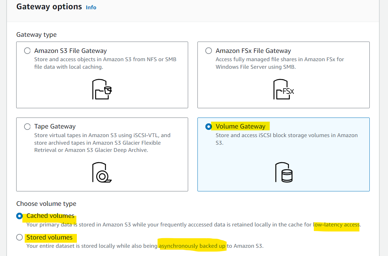Select the Volume Gateway radio button
This screenshot has width=388, height=256.
208,127
